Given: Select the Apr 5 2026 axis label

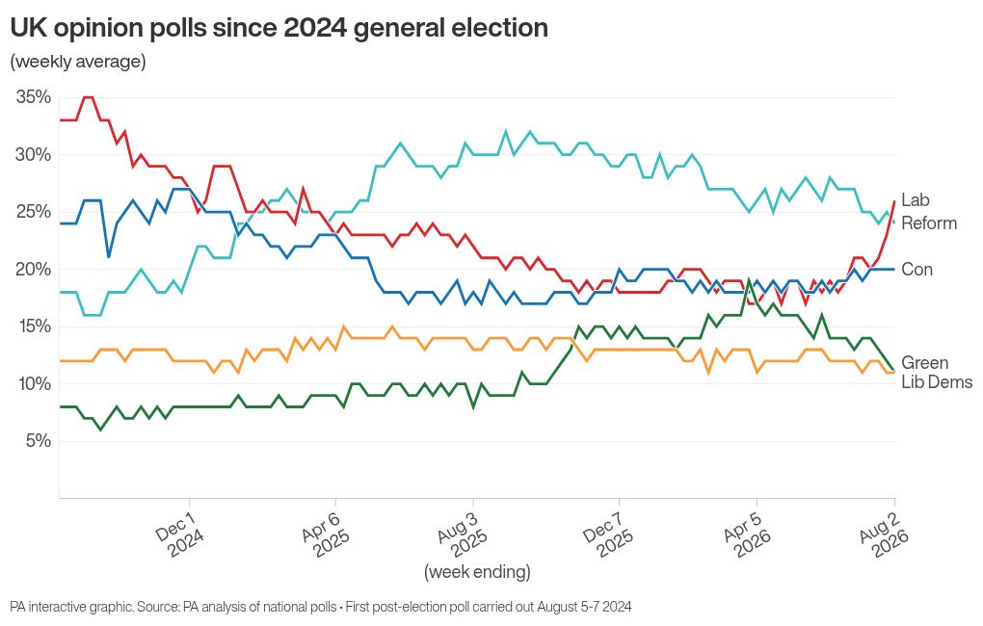Looking at the screenshot, I should click(748, 533).
